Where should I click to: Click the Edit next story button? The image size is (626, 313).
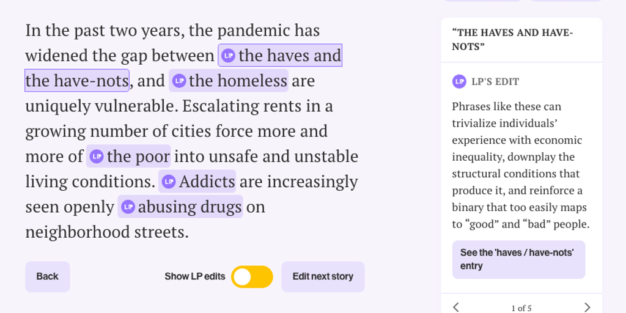pyautogui.click(x=323, y=277)
